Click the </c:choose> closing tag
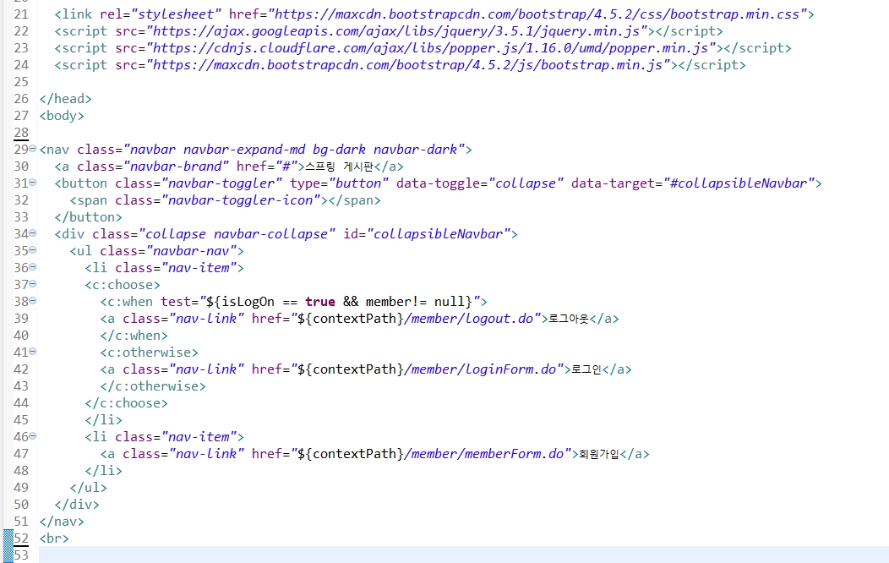Image resolution: width=889 pixels, height=563 pixels. pos(127,403)
